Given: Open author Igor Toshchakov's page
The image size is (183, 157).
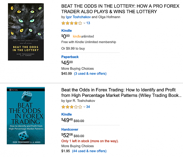Looking at the screenshot, I should (78, 17).
